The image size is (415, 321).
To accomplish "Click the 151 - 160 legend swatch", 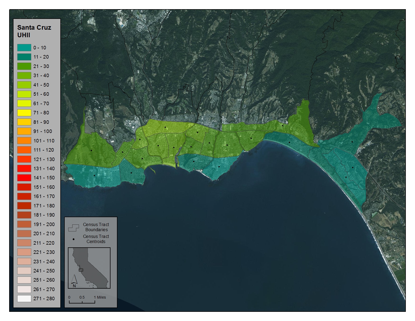I will (24, 187).
